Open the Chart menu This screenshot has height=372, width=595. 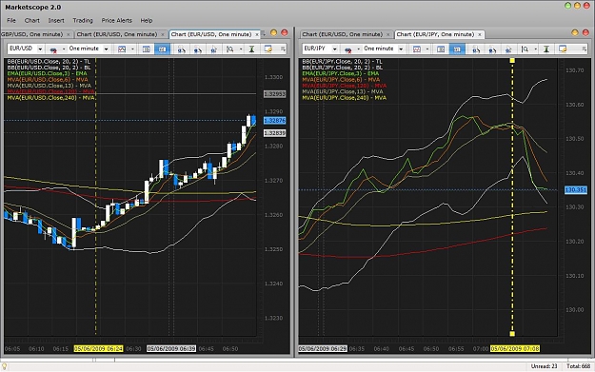[x=31, y=21]
